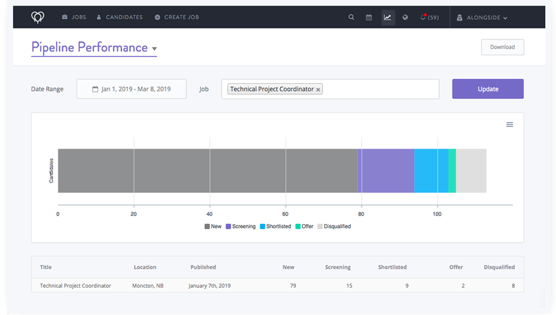Go to the Jobs menu
The image size is (556, 315).
click(74, 17)
